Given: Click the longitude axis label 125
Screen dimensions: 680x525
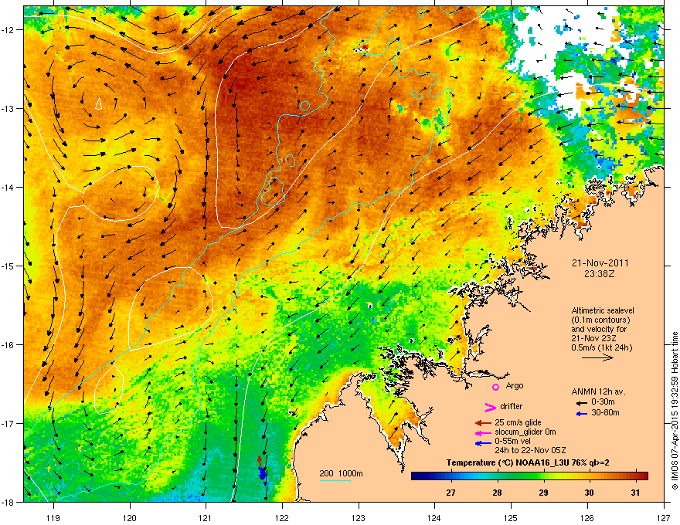Looking at the screenshot, I should (511, 517).
